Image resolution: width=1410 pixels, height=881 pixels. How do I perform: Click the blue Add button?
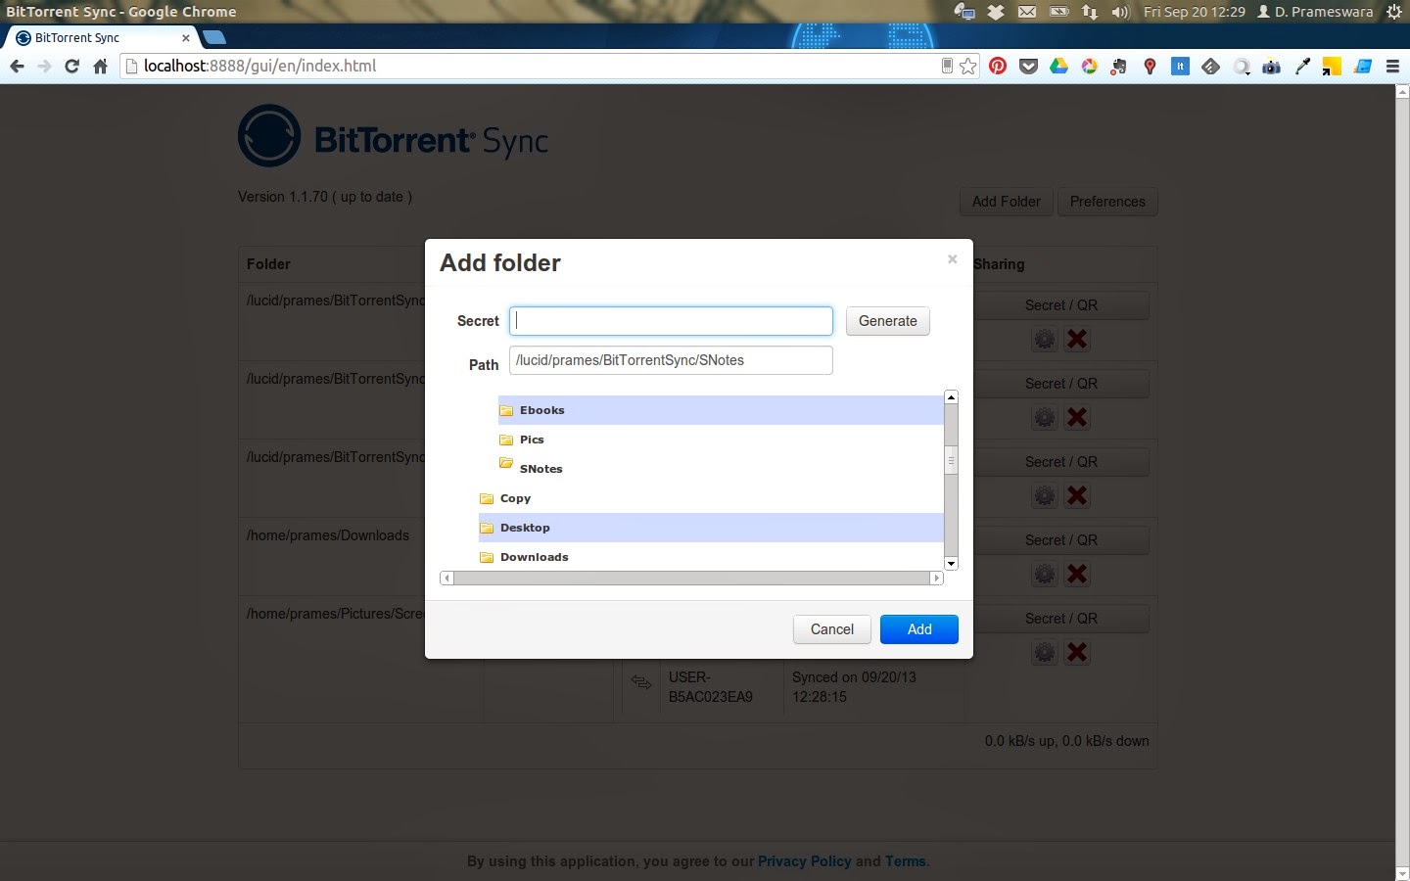pos(919,629)
